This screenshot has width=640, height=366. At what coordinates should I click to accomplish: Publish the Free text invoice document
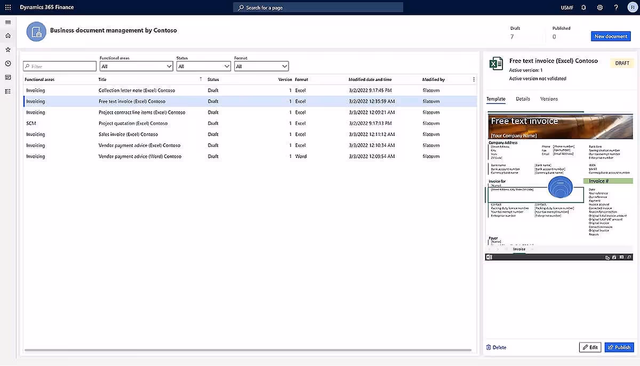[x=619, y=347]
